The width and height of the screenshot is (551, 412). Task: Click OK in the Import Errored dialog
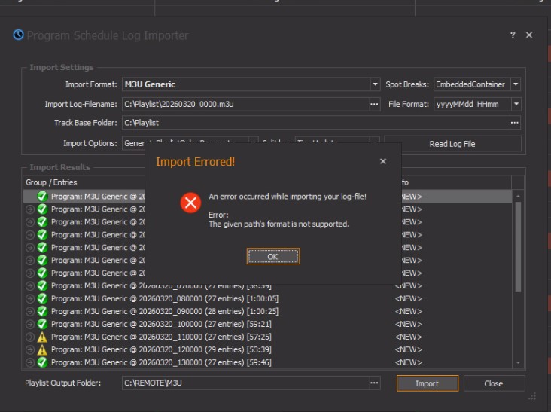click(272, 257)
